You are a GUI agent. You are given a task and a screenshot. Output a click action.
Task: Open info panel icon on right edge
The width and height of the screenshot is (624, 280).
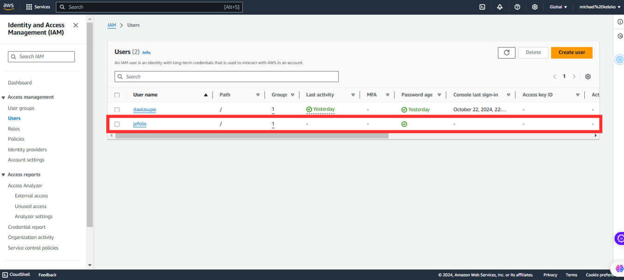click(x=620, y=22)
